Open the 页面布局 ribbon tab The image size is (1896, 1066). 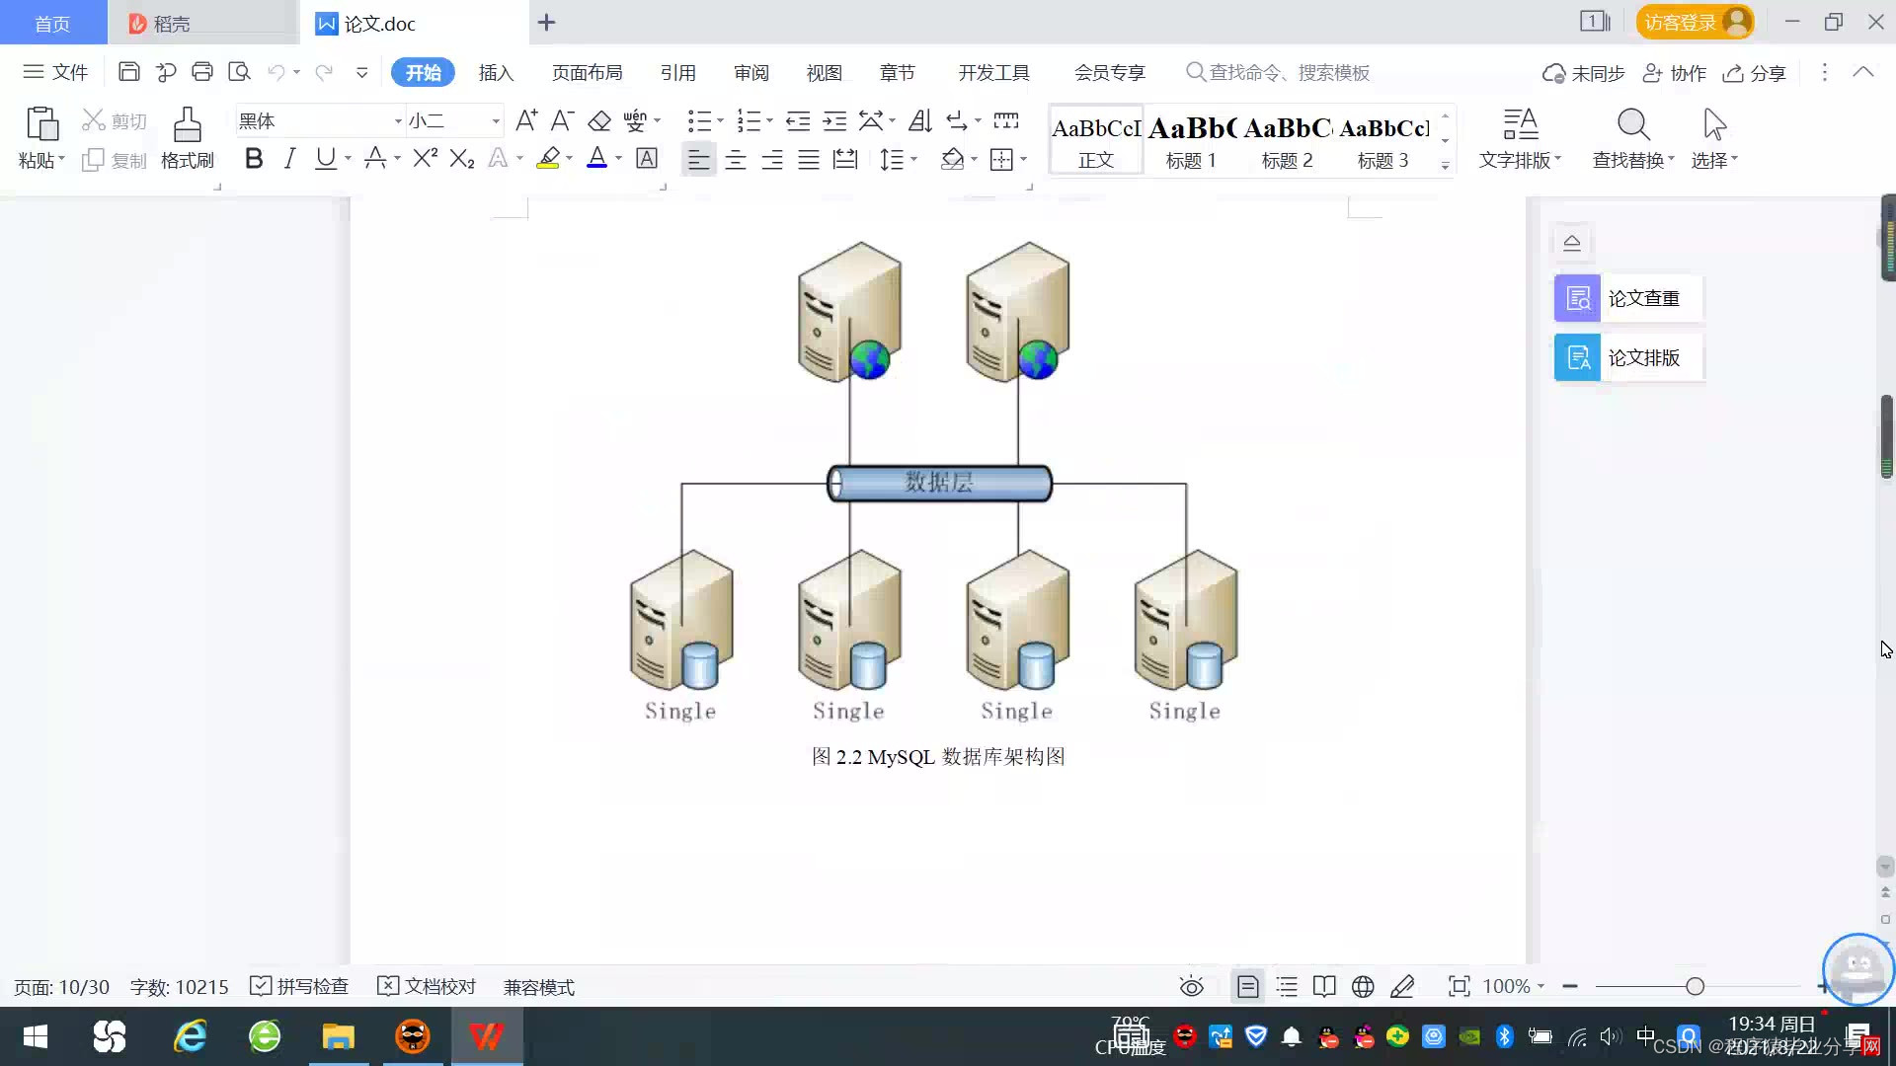point(587,72)
